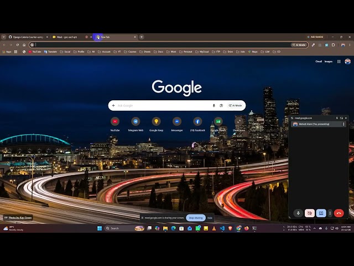Open Chrome's three-dot menu
Viewport: 354px width, 266px height.
point(350,45)
